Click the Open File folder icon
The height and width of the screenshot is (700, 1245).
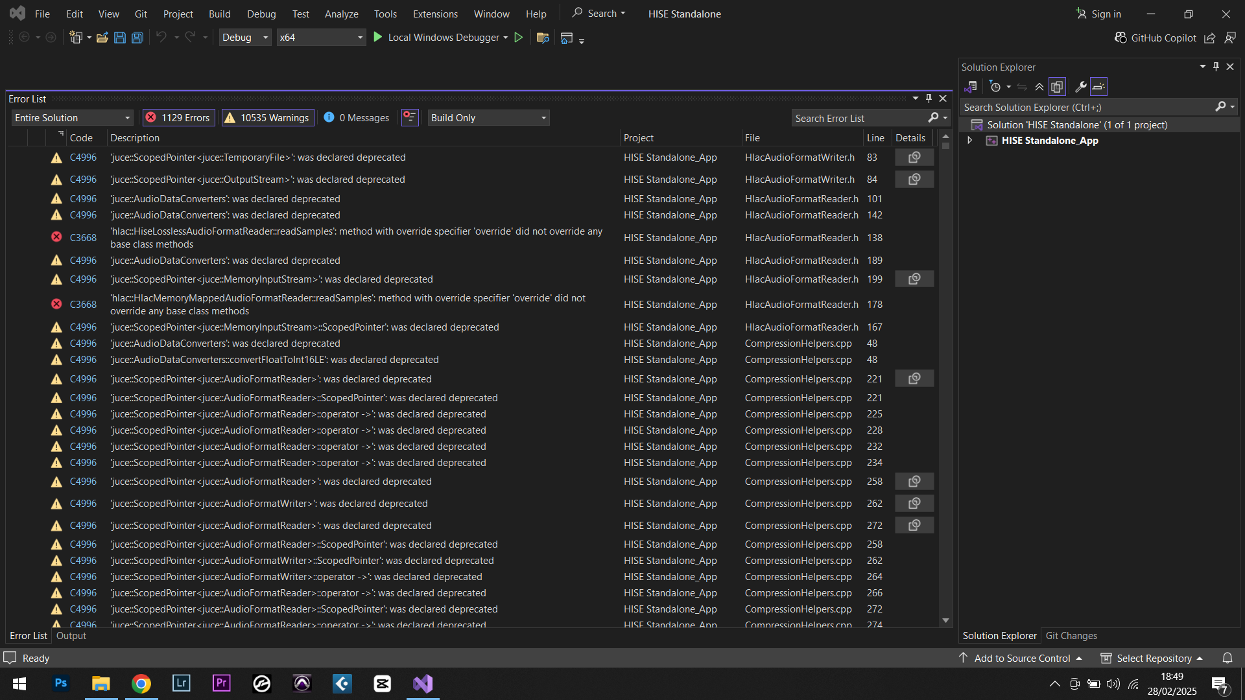[102, 38]
